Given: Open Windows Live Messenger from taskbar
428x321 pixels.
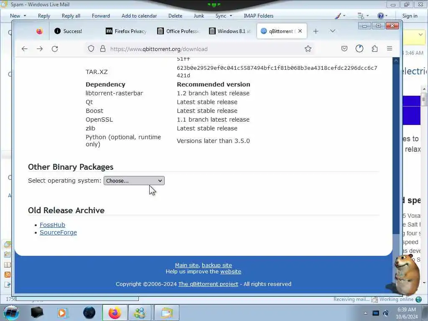Looking at the screenshot, I should tap(140, 313).
